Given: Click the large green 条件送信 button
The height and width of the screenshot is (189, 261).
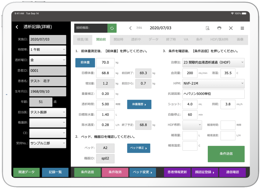Looking at the screenshot, I should click(x=226, y=154).
